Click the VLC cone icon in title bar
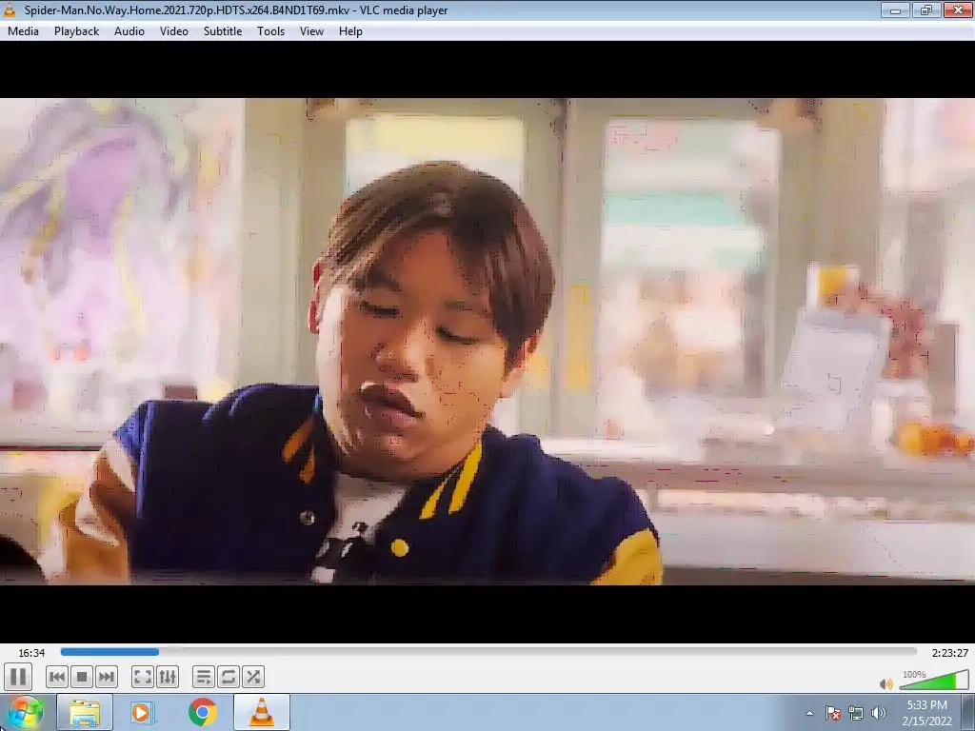This screenshot has width=975, height=731. click(x=10, y=10)
